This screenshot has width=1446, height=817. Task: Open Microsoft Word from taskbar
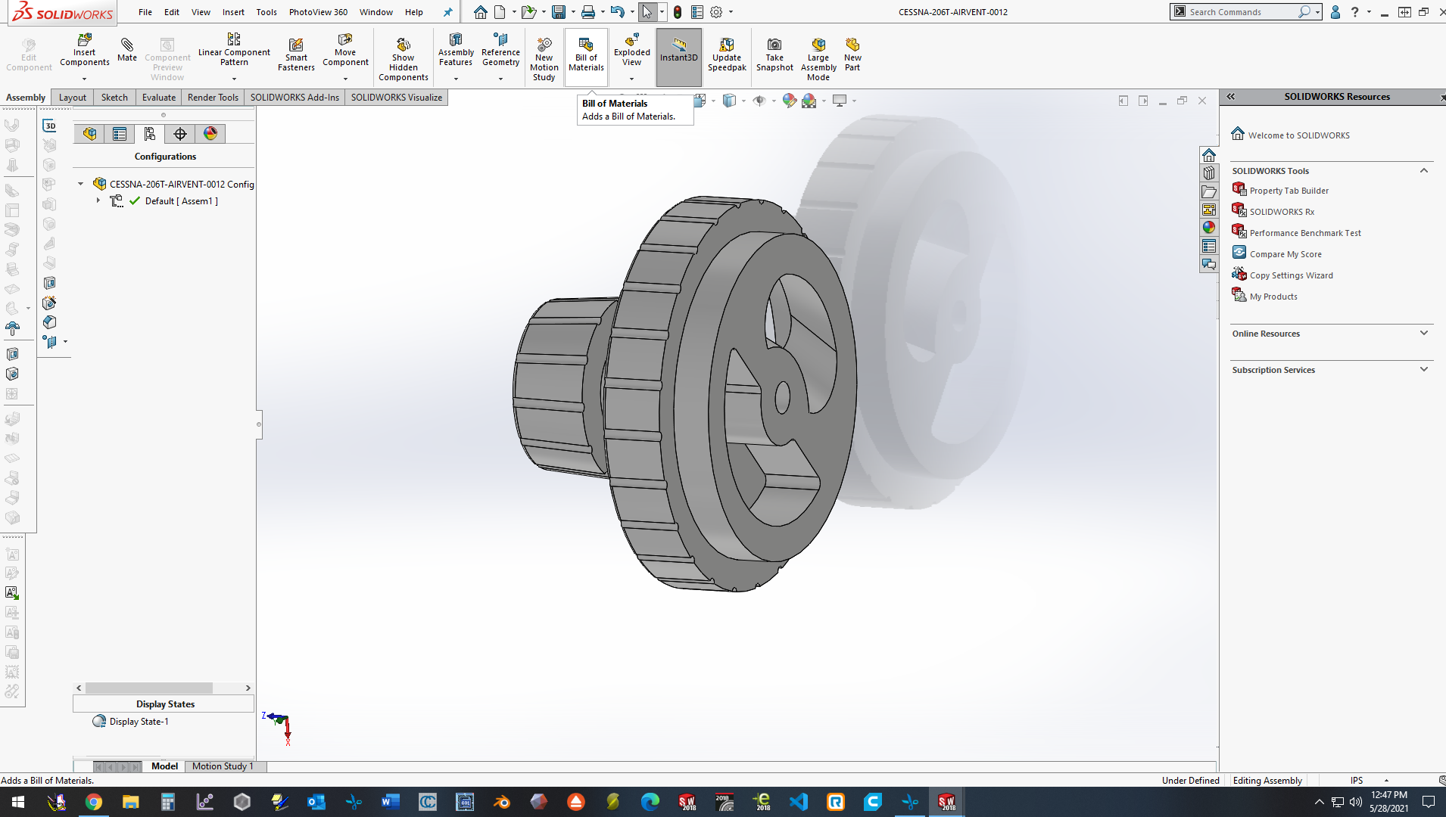point(391,802)
